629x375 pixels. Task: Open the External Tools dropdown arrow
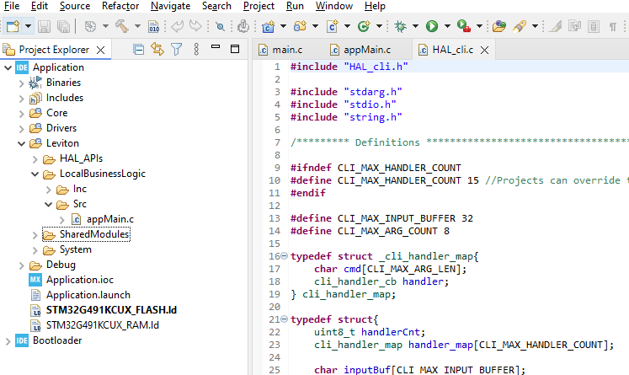479,26
